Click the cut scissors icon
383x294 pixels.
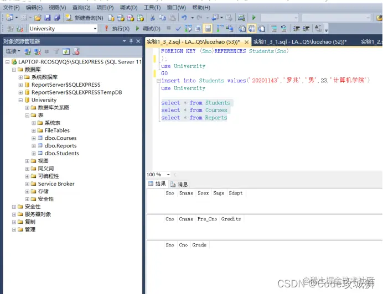coord(152,18)
